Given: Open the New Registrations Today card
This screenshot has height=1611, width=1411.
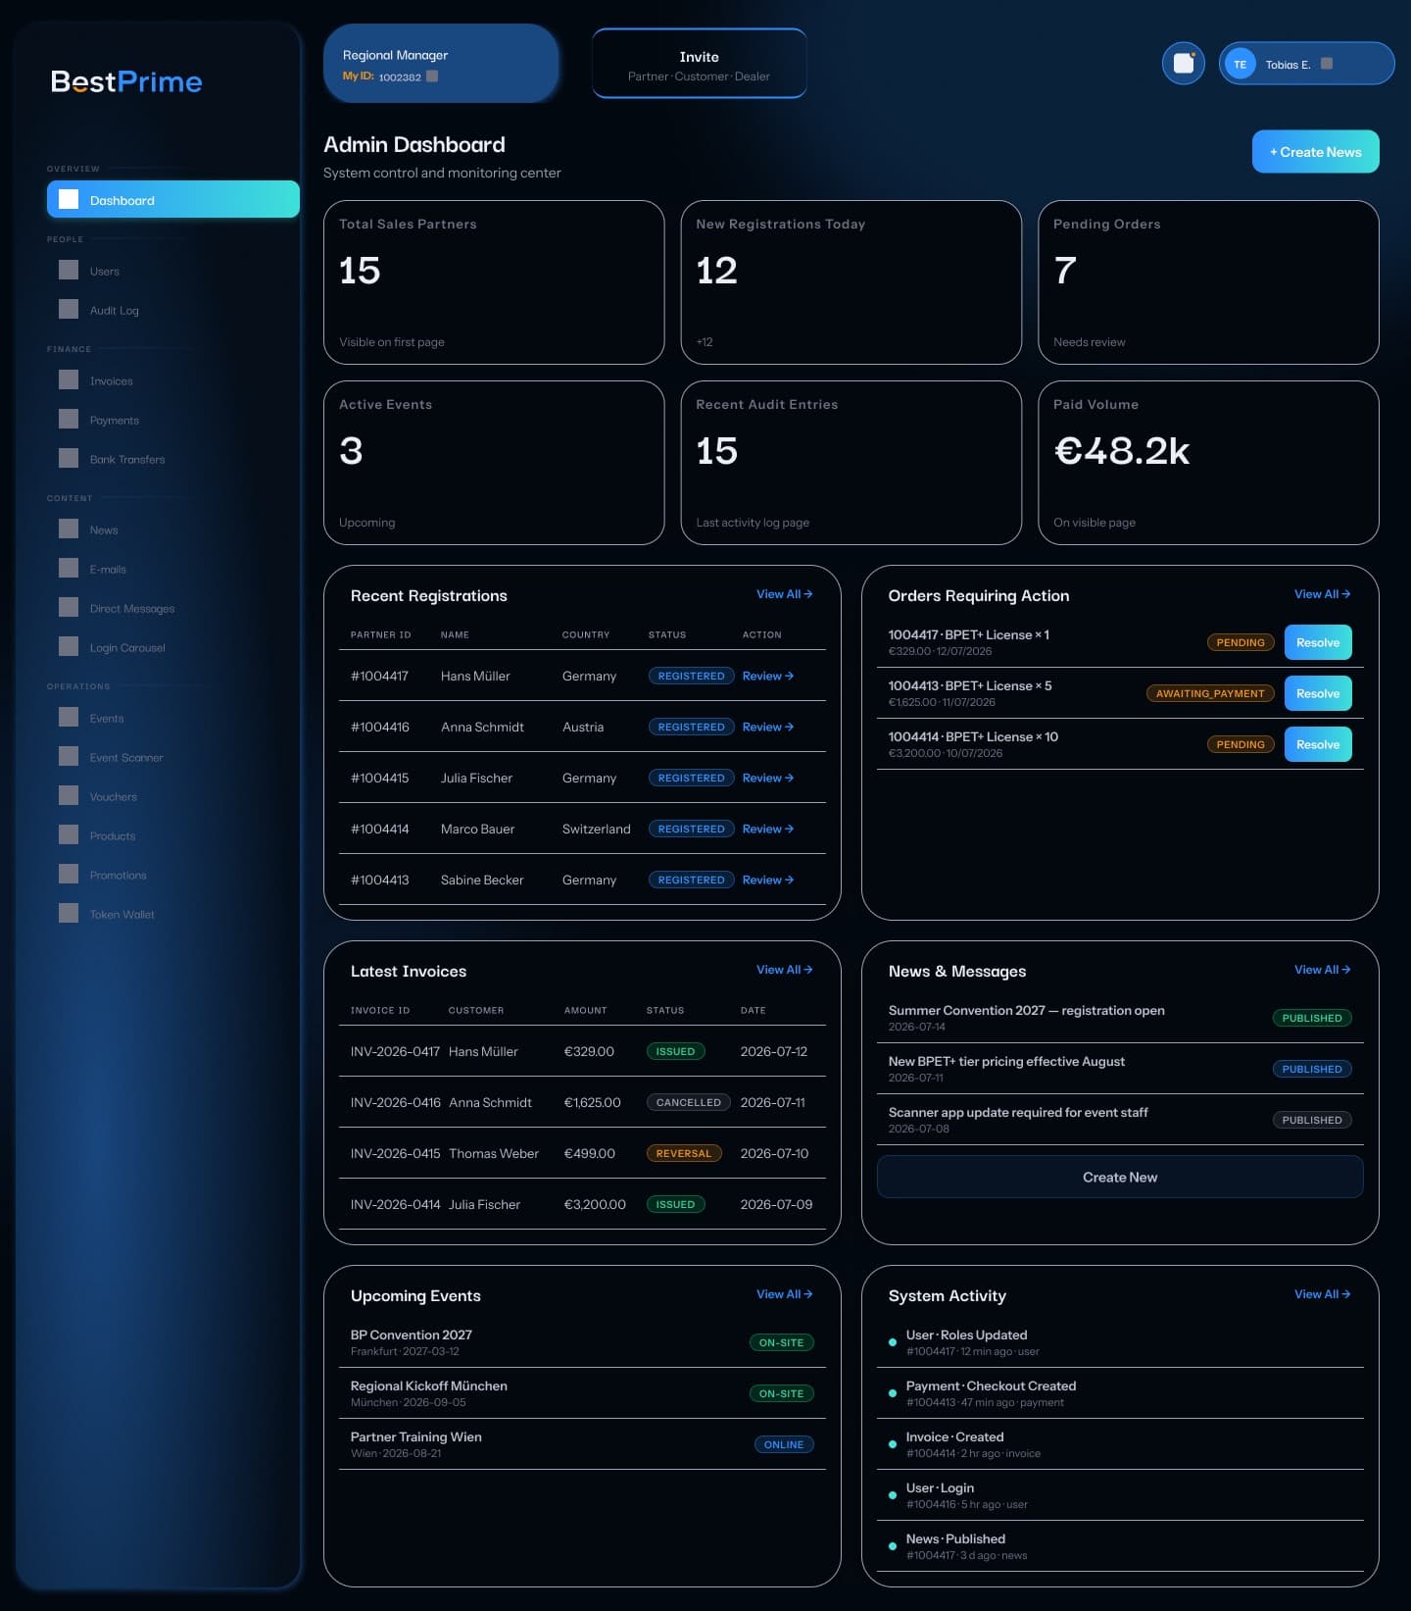Looking at the screenshot, I should click(851, 282).
